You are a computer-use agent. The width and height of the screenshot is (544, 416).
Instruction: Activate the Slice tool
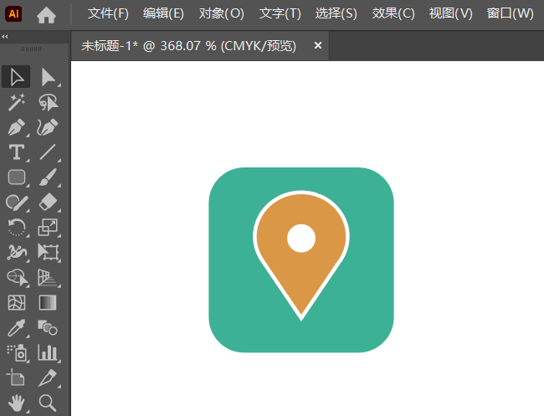pos(48,377)
